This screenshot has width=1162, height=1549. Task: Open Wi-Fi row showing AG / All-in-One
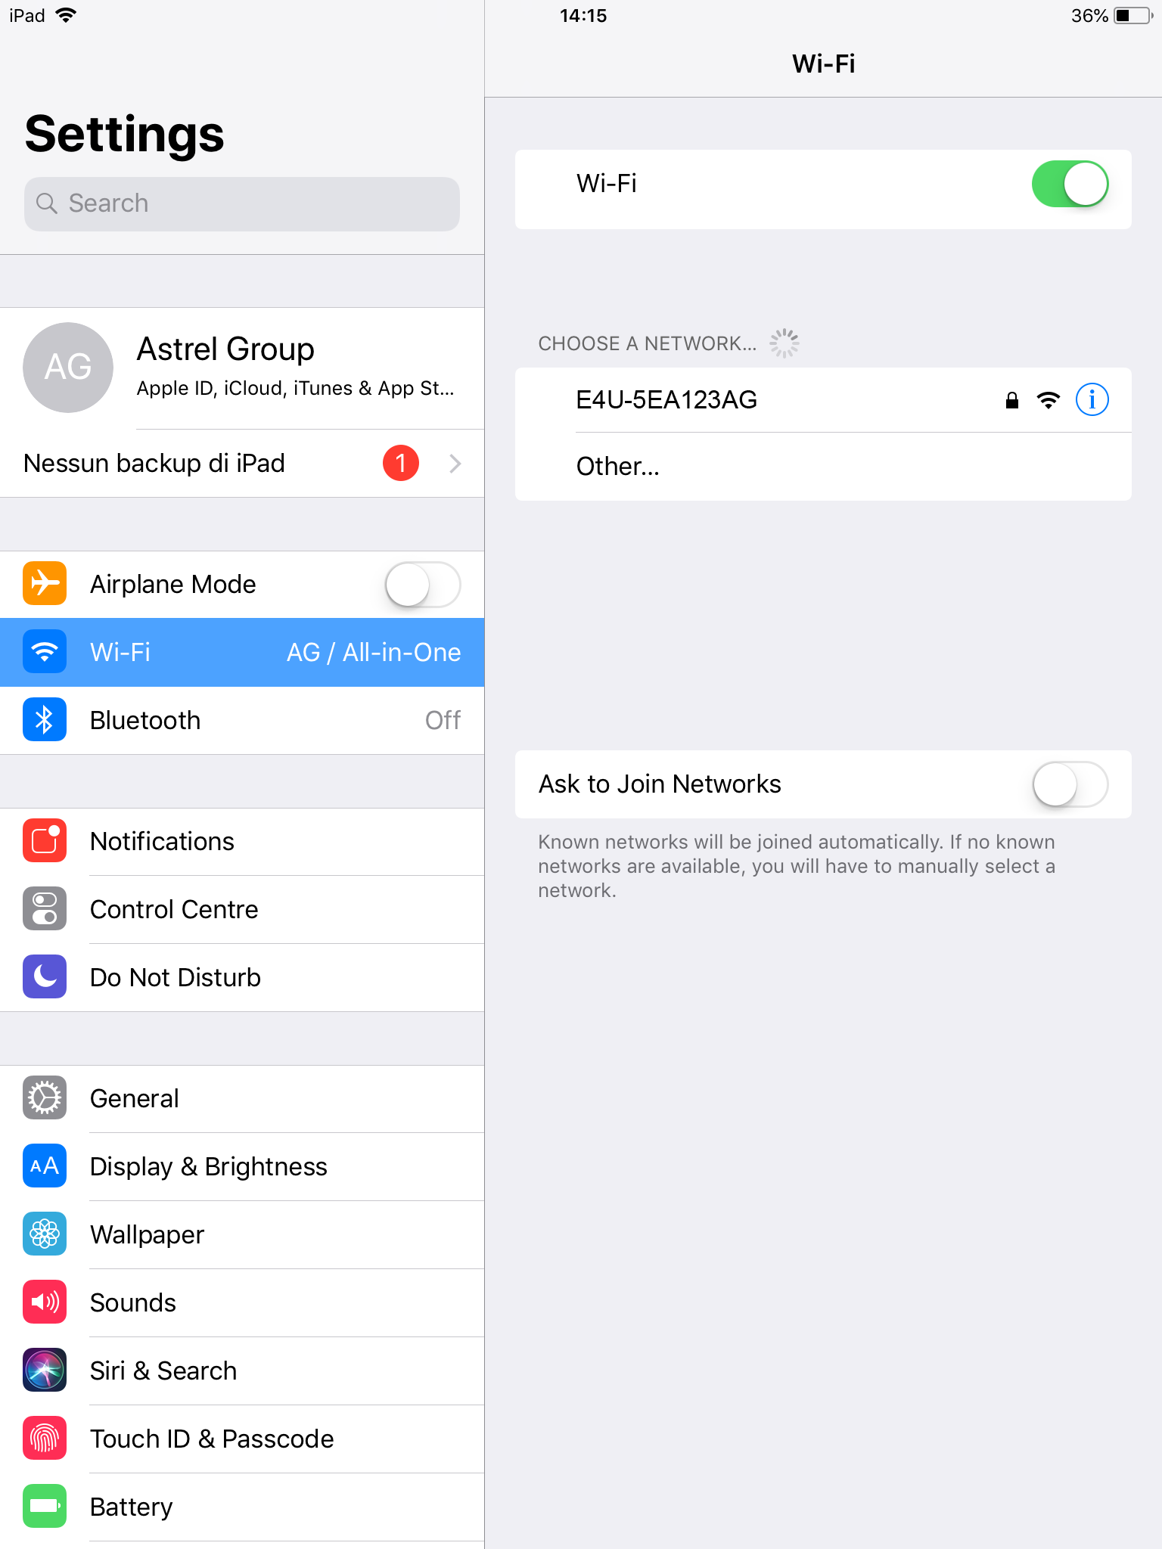242,653
